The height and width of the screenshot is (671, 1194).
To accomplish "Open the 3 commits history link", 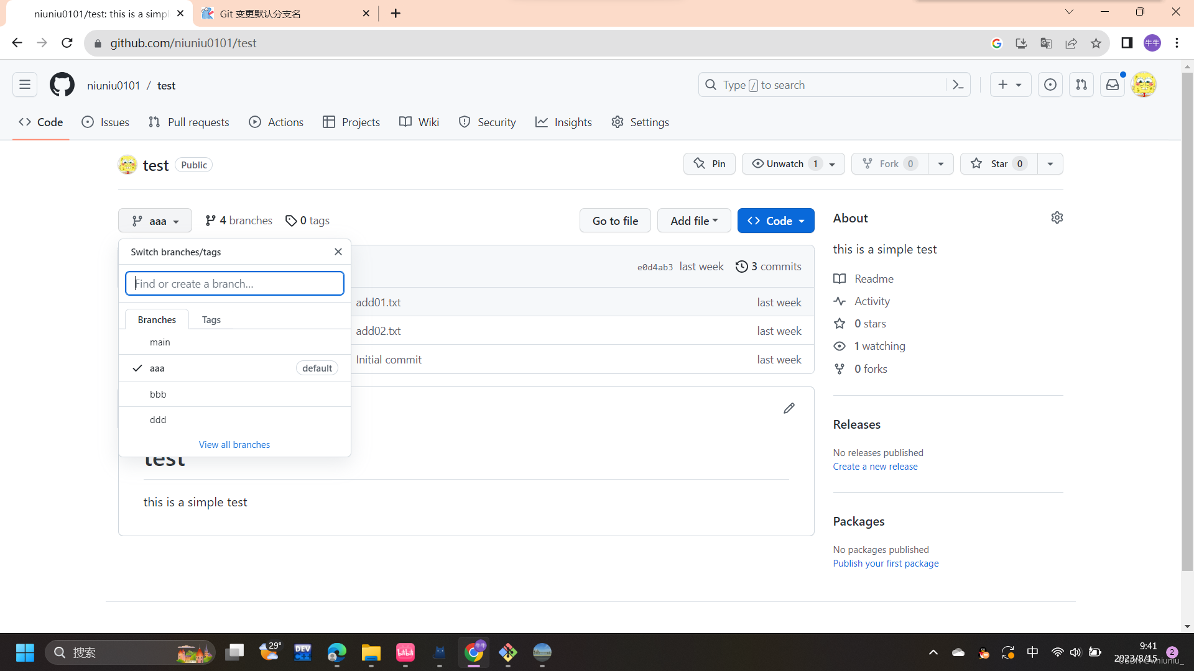I will (769, 267).
